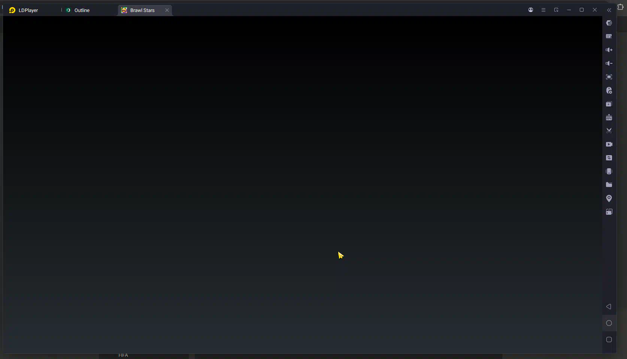Switch to the LDPlayer home tab
The image size is (627, 359).
(x=28, y=10)
